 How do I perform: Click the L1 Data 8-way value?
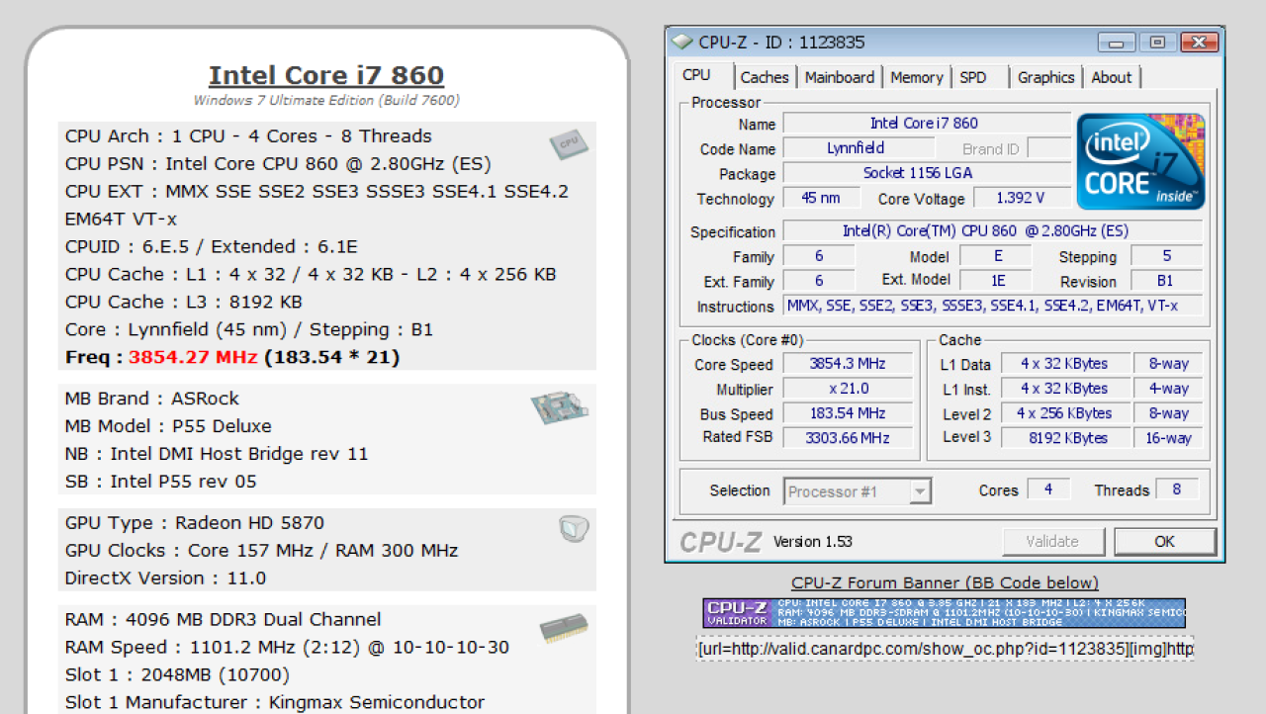[1168, 363]
